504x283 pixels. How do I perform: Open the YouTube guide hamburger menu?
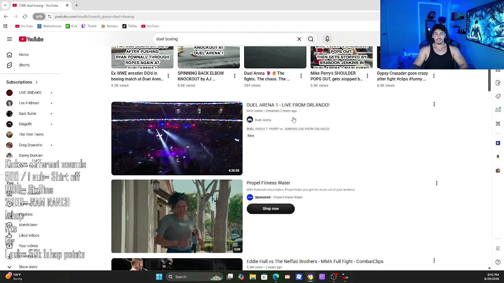tap(9, 39)
